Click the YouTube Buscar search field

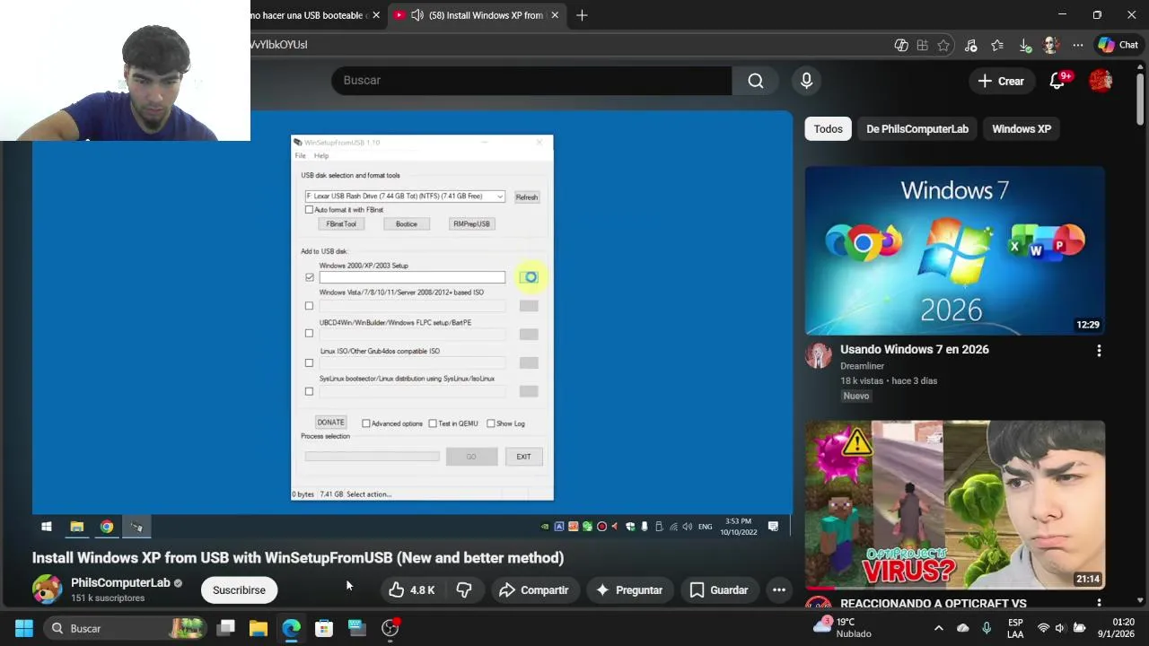531,81
